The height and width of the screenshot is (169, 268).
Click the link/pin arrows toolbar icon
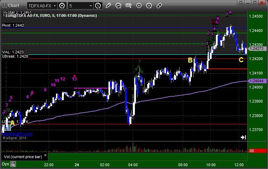point(159,6)
